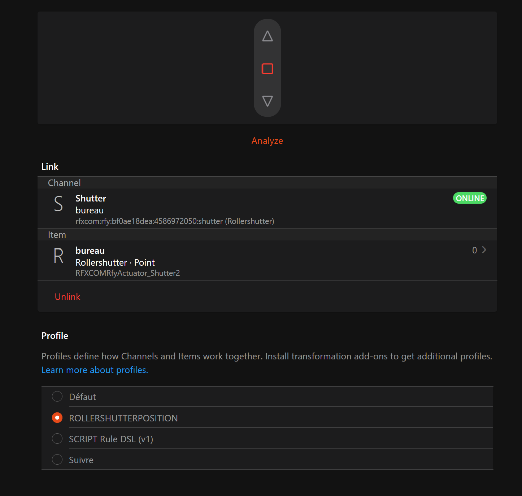This screenshot has width=522, height=496.
Task: Click the Suivre profile label
Action: click(81, 460)
